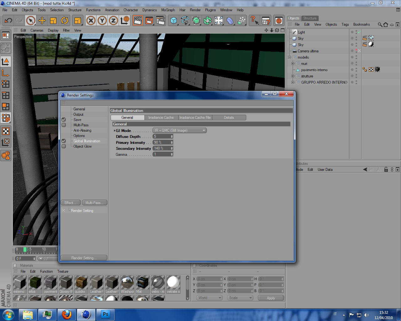The width and height of the screenshot is (401, 321).
Task: Click the Undo arrow icon
Action: pos(8,21)
